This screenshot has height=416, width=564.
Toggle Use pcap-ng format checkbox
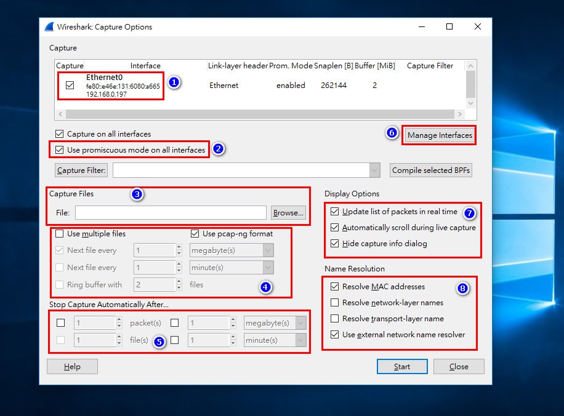click(x=195, y=234)
